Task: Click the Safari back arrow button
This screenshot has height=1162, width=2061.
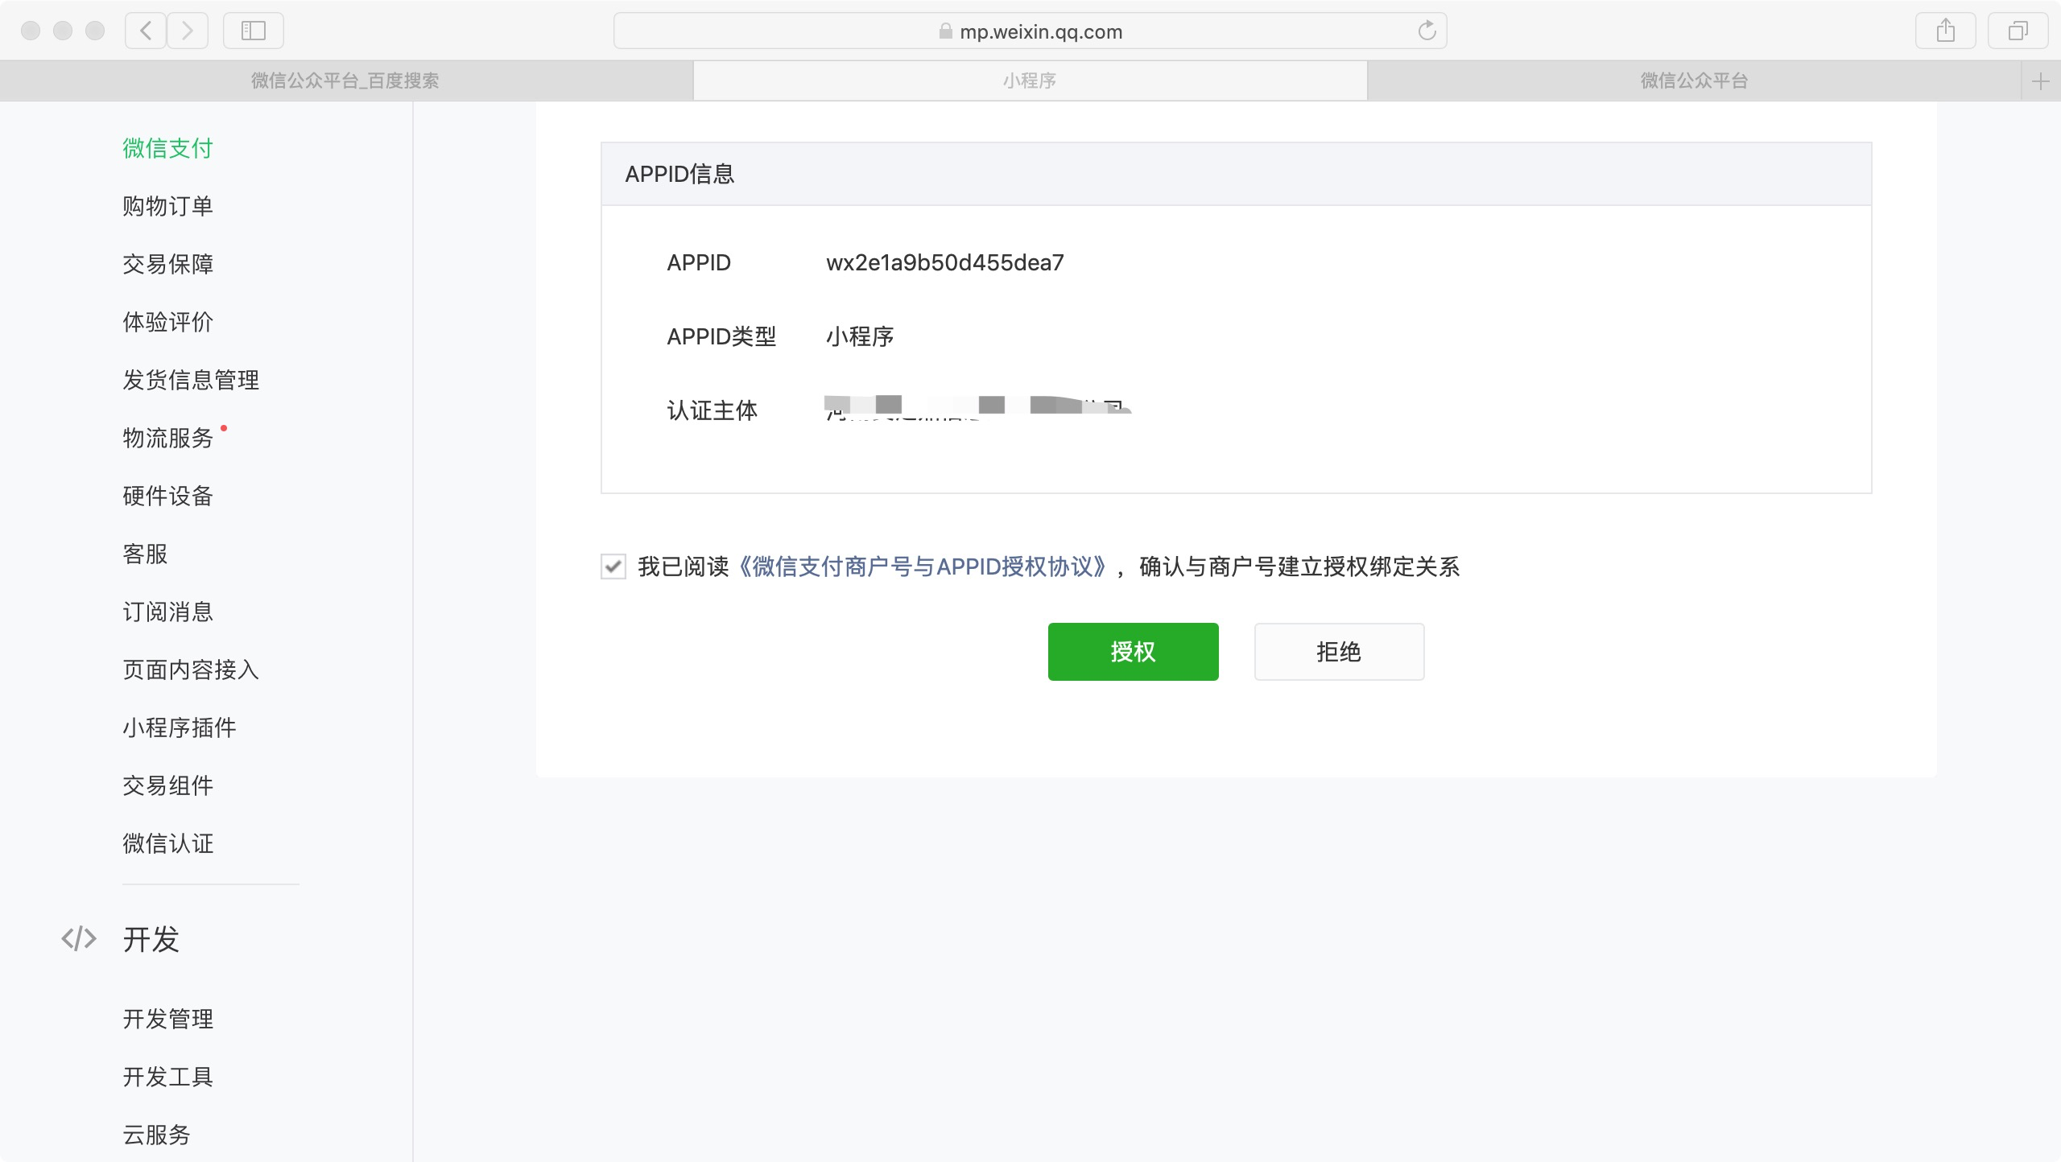Action: 146,31
